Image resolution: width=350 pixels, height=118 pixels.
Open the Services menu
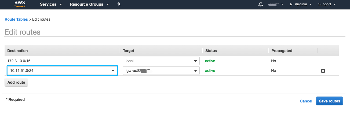[51, 4]
